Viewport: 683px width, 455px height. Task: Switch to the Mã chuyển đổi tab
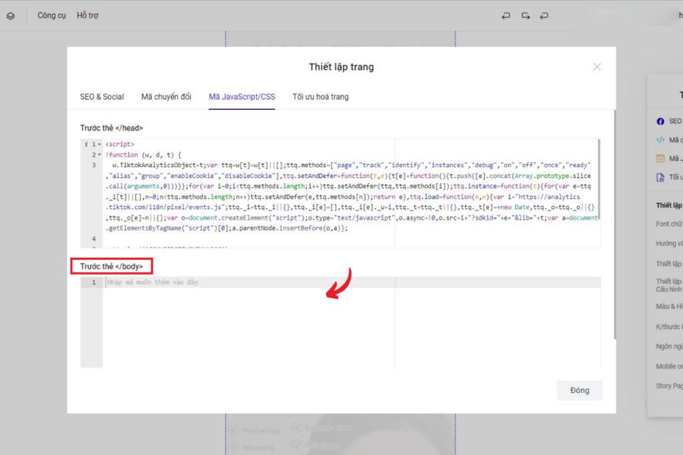166,97
